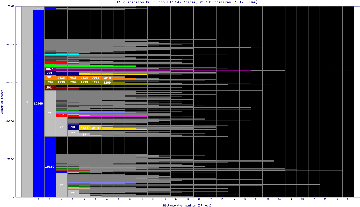The width and height of the screenshot is (360, 207).
Task: Select the olive 1299 block at hop 3
Action: 50,83
